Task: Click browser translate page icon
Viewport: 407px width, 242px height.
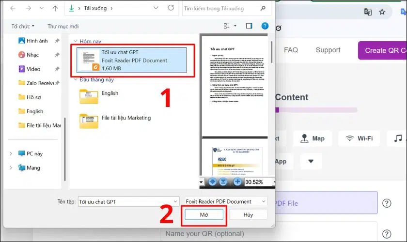Action: tap(368, 12)
